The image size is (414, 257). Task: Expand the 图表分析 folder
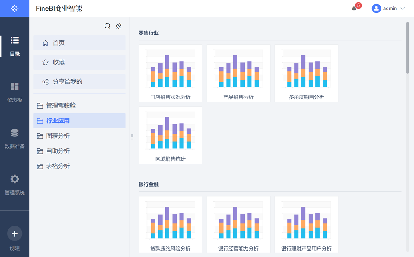pyautogui.click(x=58, y=136)
